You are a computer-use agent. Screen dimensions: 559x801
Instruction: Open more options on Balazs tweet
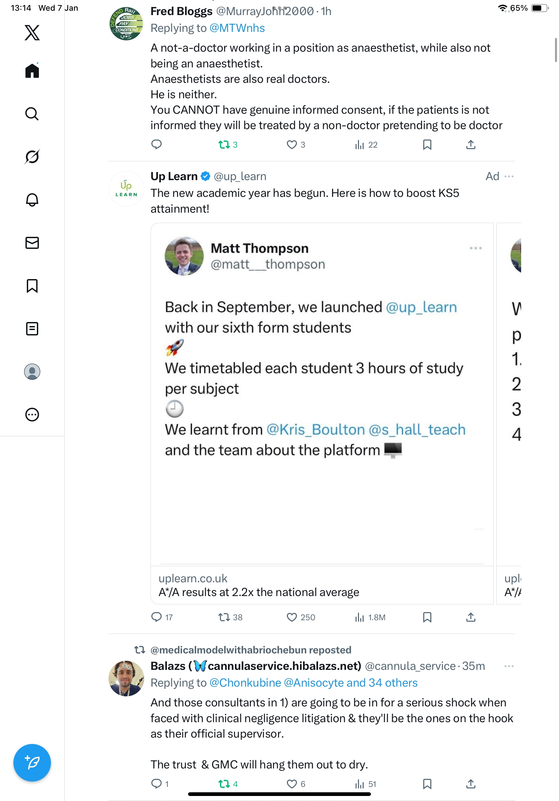509,666
